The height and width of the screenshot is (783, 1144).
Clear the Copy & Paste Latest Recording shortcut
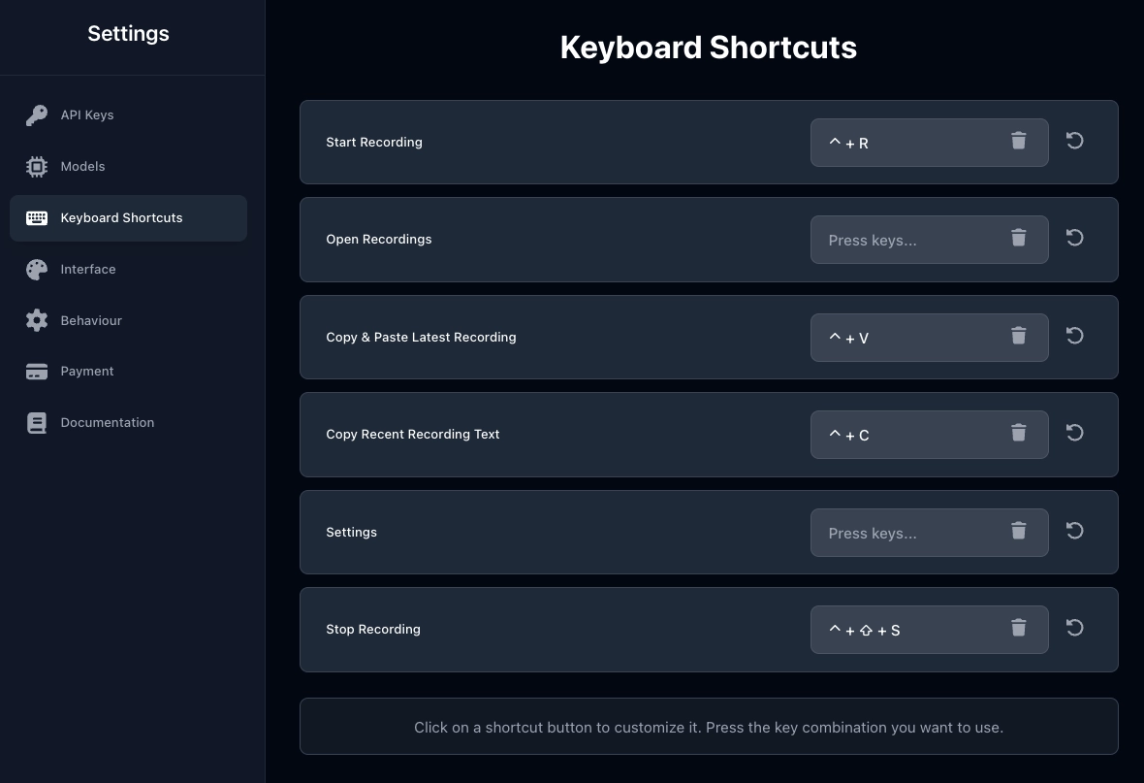(x=1018, y=337)
